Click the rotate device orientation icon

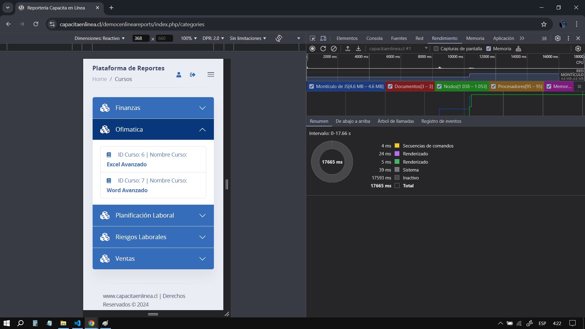tap(279, 38)
